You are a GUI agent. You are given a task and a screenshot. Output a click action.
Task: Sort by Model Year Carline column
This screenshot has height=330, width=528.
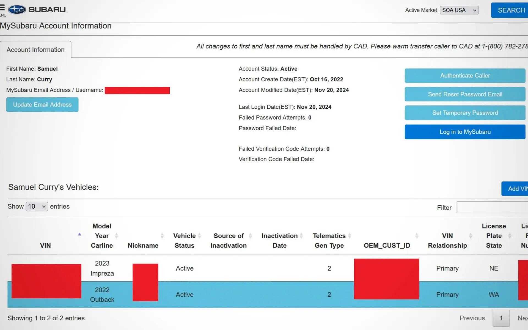coord(116,236)
